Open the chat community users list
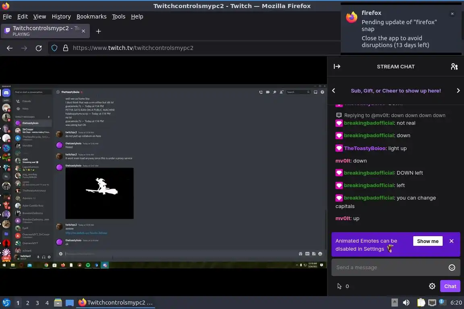The image size is (464, 309). pyautogui.click(x=454, y=66)
